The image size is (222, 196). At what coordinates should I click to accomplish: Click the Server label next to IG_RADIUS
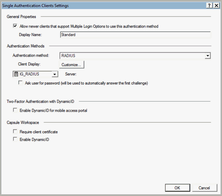click(x=70, y=74)
